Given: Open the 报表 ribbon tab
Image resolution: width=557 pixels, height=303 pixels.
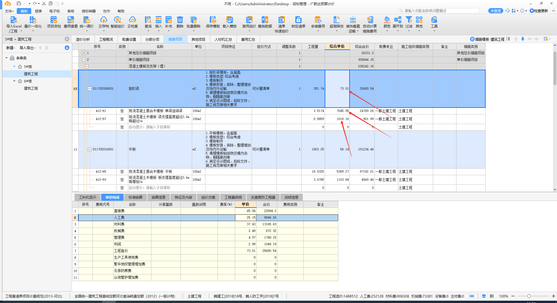Looking at the screenshot, I should [38, 11].
